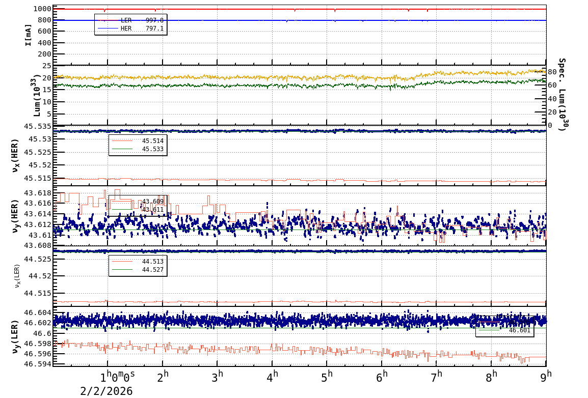The height and width of the screenshot is (398, 588).
Task: Click the 46.604 tick label
Action: pos(38,312)
